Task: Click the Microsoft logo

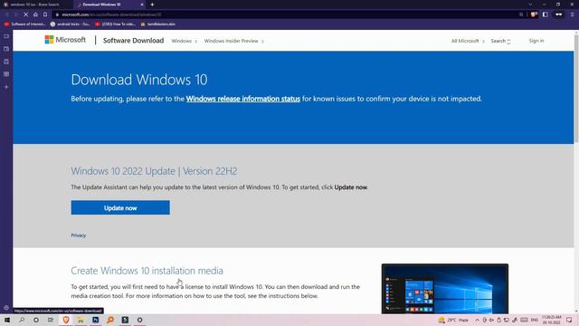Action: pyautogui.click(x=65, y=40)
